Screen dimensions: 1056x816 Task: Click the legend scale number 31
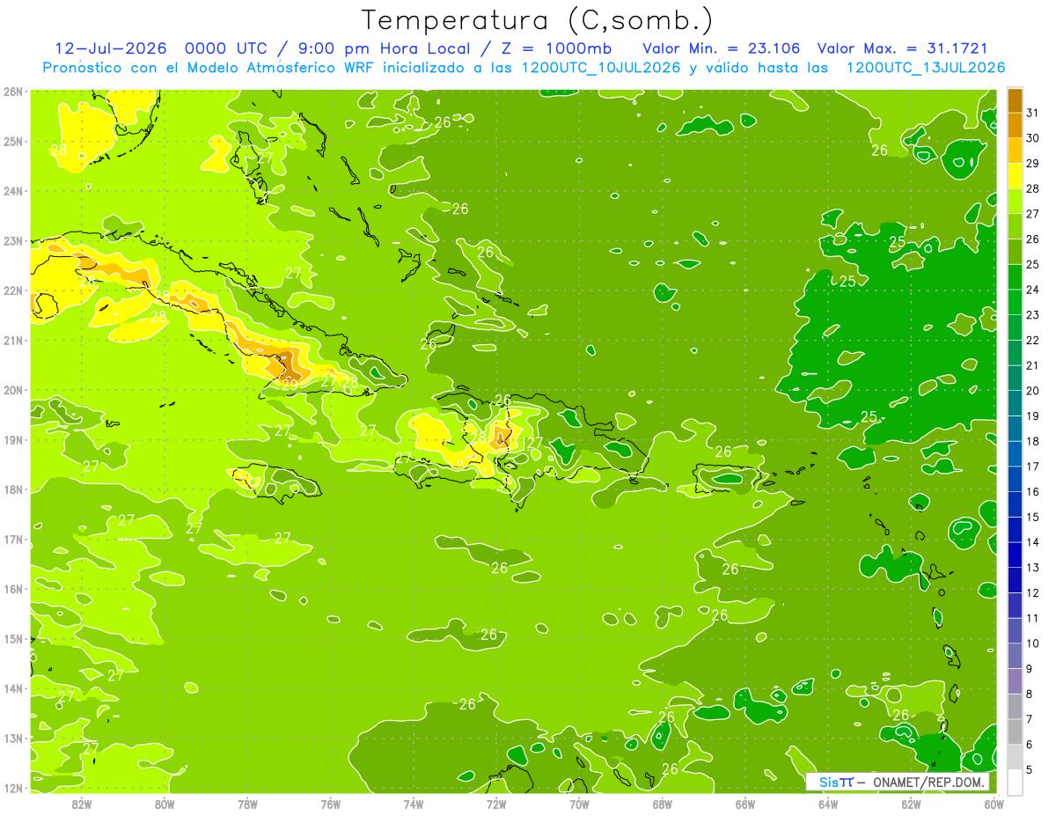1032,113
